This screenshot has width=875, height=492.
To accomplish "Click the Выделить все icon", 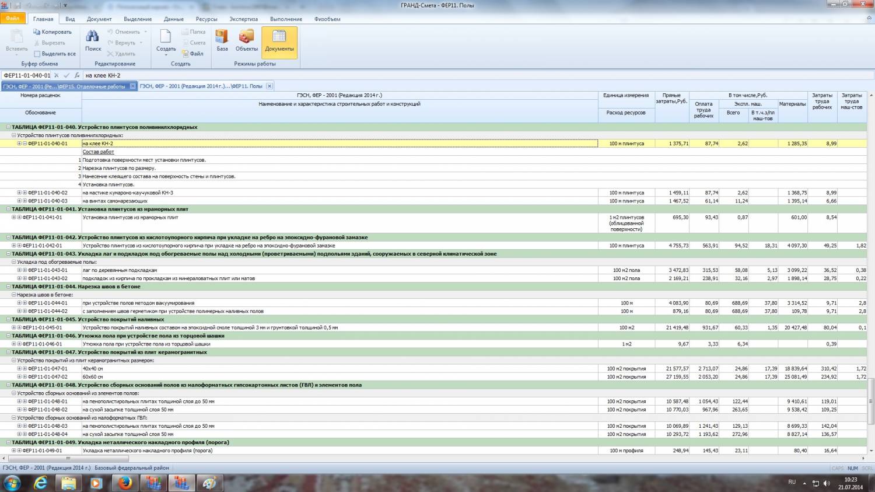I will (x=37, y=54).
